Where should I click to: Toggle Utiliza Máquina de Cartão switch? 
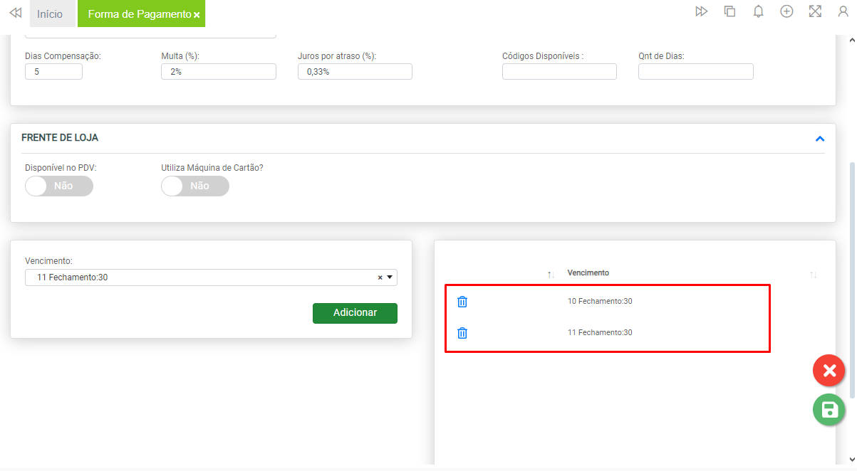195,186
